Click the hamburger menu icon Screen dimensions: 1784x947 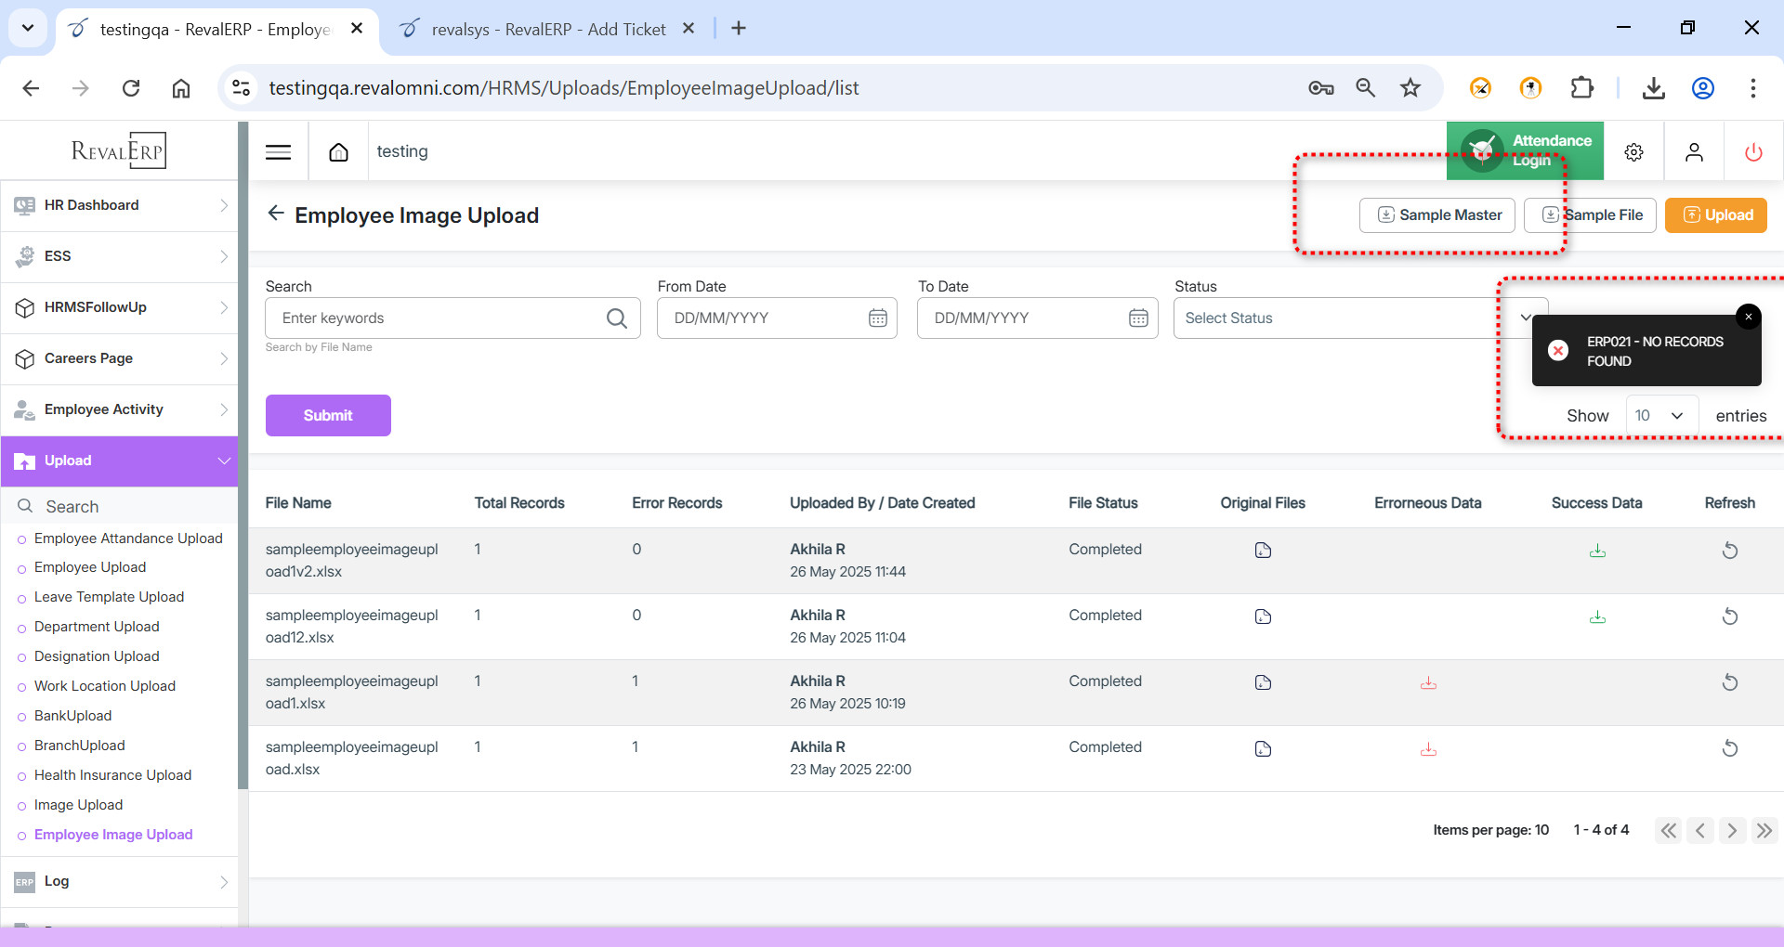tap(278, 152)
